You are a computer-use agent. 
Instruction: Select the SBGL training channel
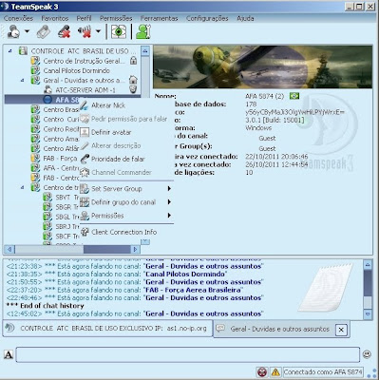pyautogui.click(x=66, y=217)
